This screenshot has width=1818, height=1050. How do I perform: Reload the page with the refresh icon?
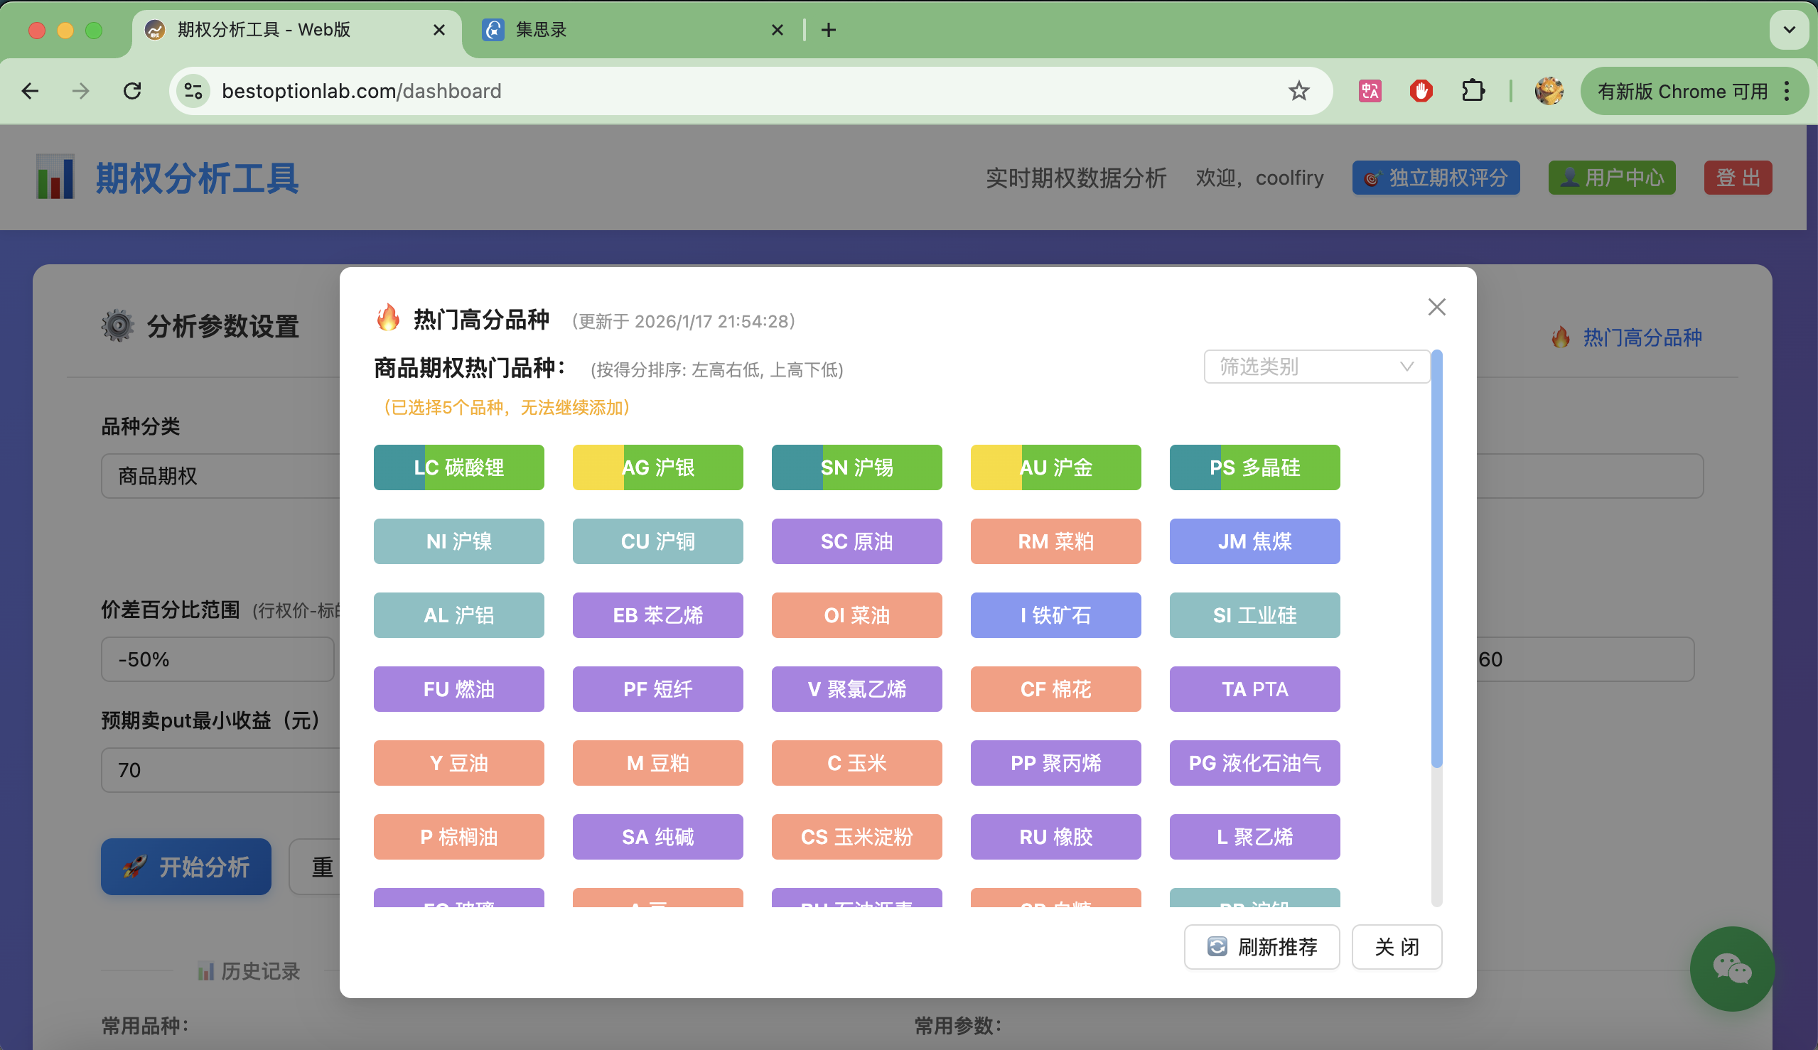[132, 91]
